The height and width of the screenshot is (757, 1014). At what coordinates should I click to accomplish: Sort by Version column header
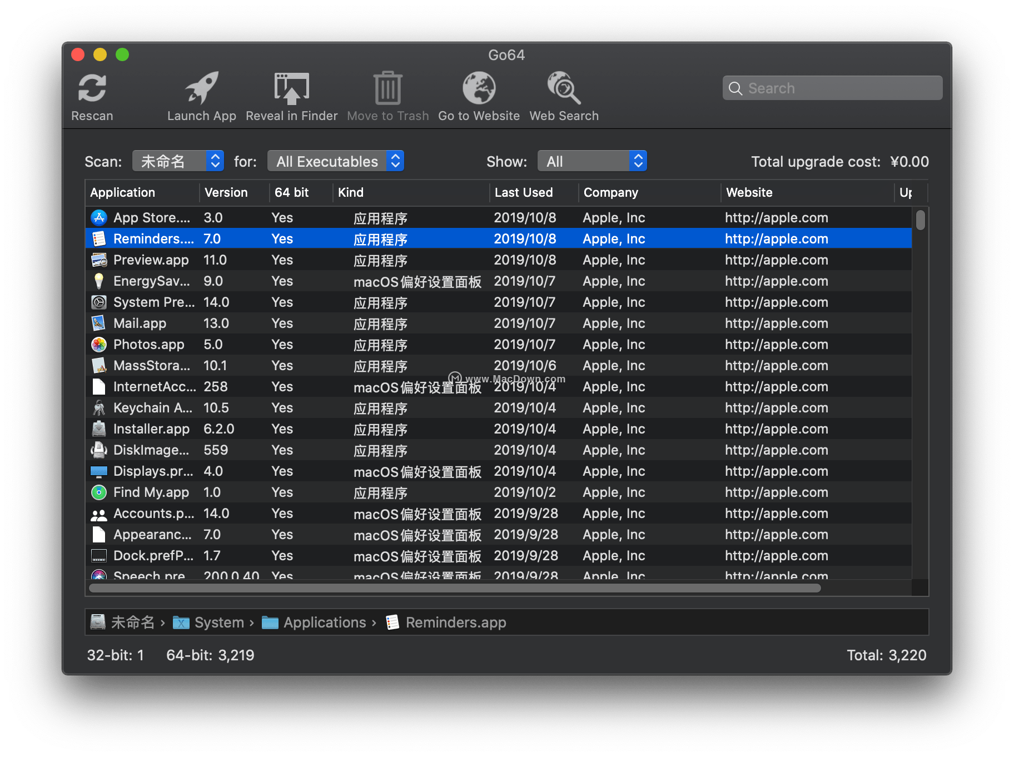point(226,192)
